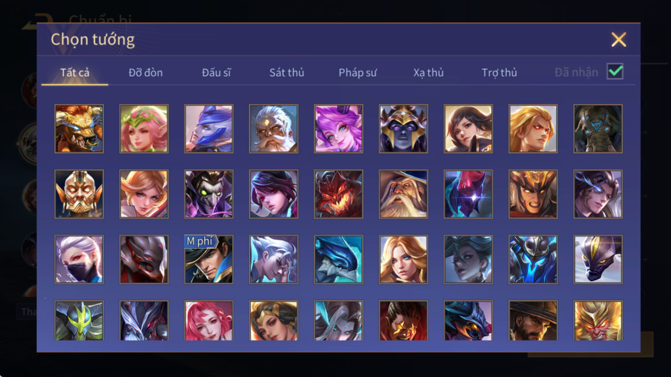Pick the golden monkey king hero

[598, 321]
